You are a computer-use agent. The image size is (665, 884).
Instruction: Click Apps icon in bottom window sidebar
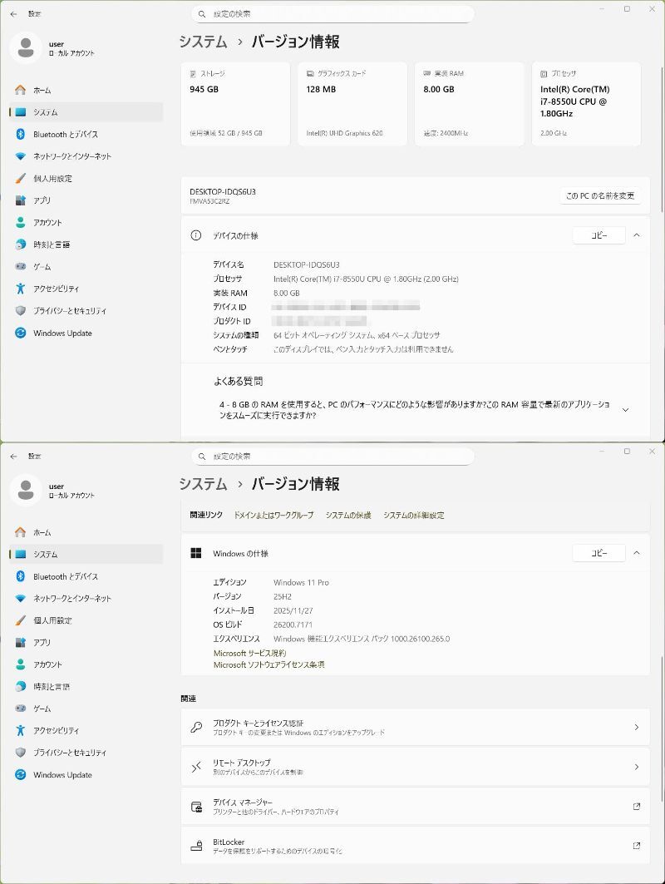tap(20, 642)
